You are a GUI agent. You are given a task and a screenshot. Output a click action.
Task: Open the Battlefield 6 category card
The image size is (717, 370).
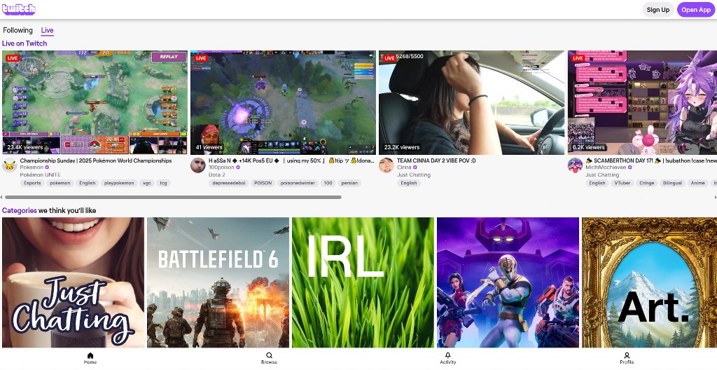pyautogui.click(x=218, y=282)
